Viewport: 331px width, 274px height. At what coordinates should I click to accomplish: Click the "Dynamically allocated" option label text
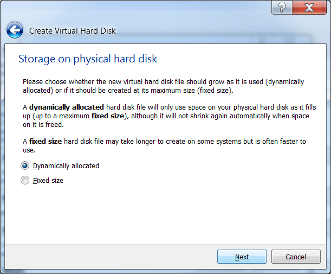[x=66, y=166]
